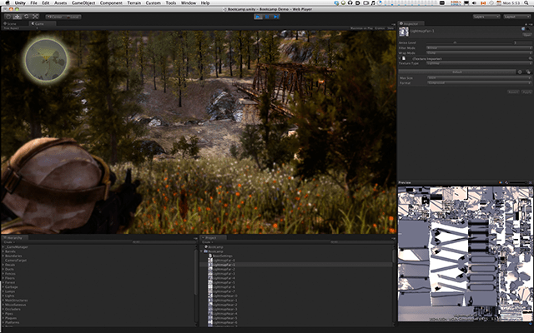Toggle the Center pivot mode button
534x333 pixels.
pyautogui.click(x=54, y=17)
